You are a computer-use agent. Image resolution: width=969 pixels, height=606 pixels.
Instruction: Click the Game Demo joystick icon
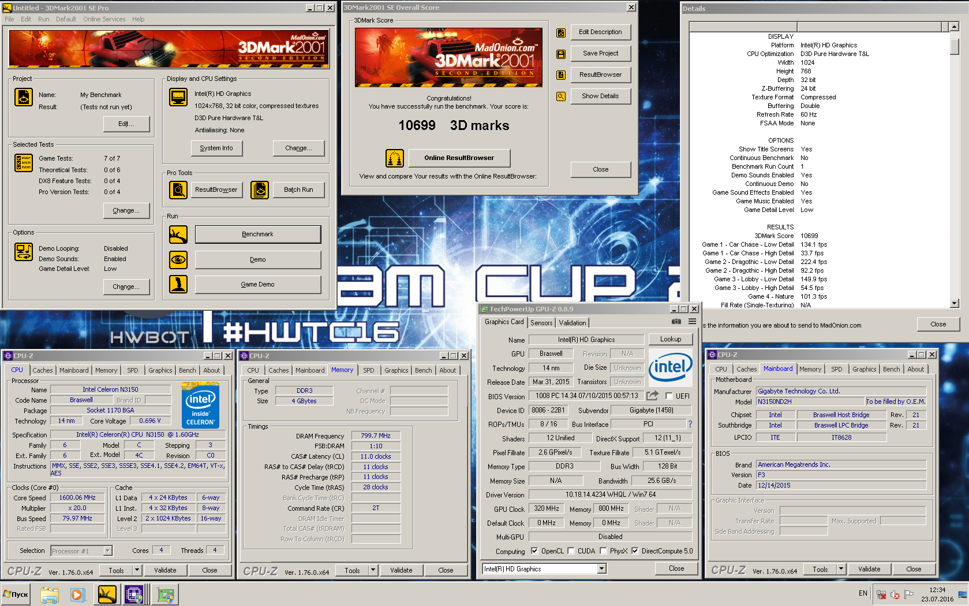pos(178,284)
